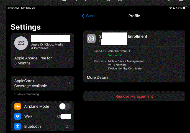
Task: Select the Wi-Fi Network entry
Action: 117,65
